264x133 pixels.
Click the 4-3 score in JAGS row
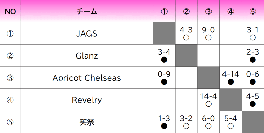(x=186, y=30)
